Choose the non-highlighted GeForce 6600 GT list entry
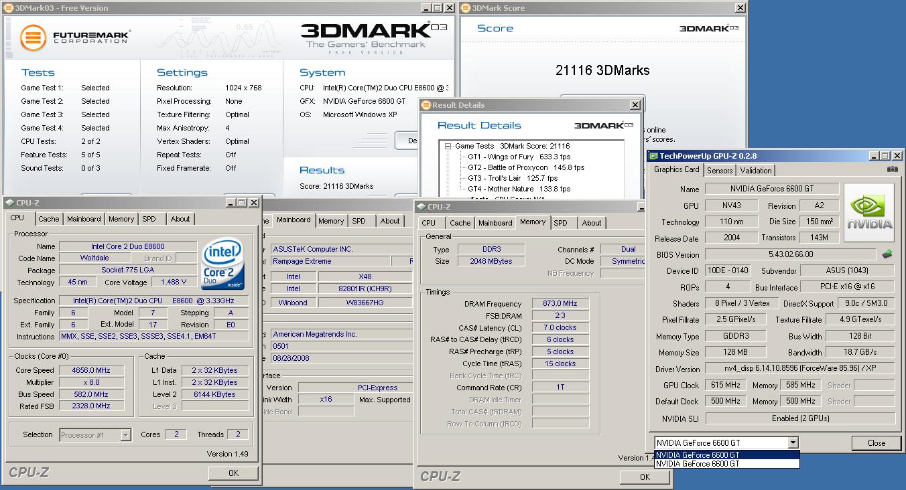906x490 pixels. point(727,463)
